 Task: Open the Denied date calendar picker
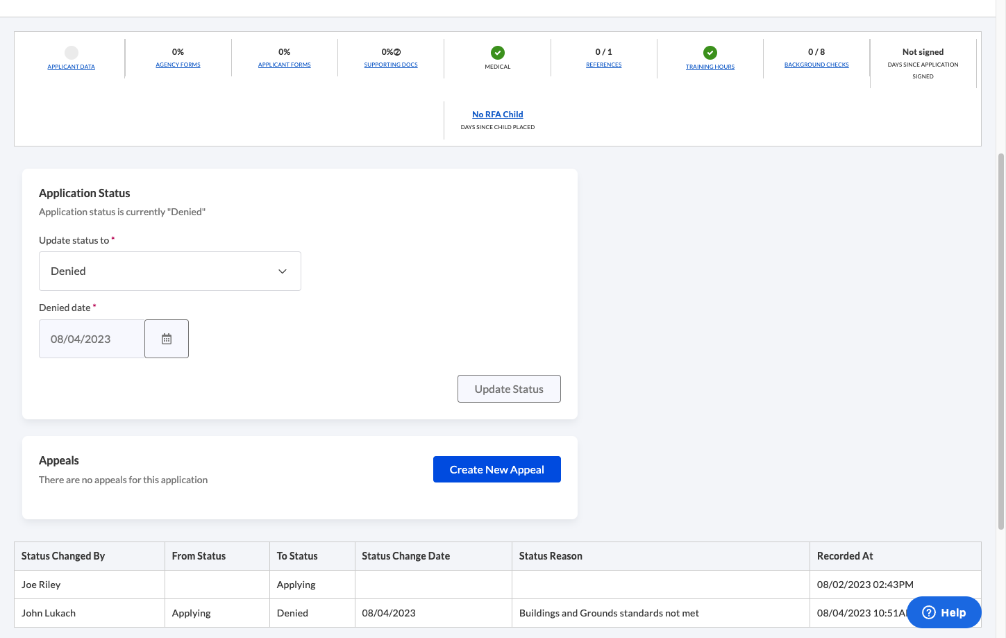click(167, 339)
